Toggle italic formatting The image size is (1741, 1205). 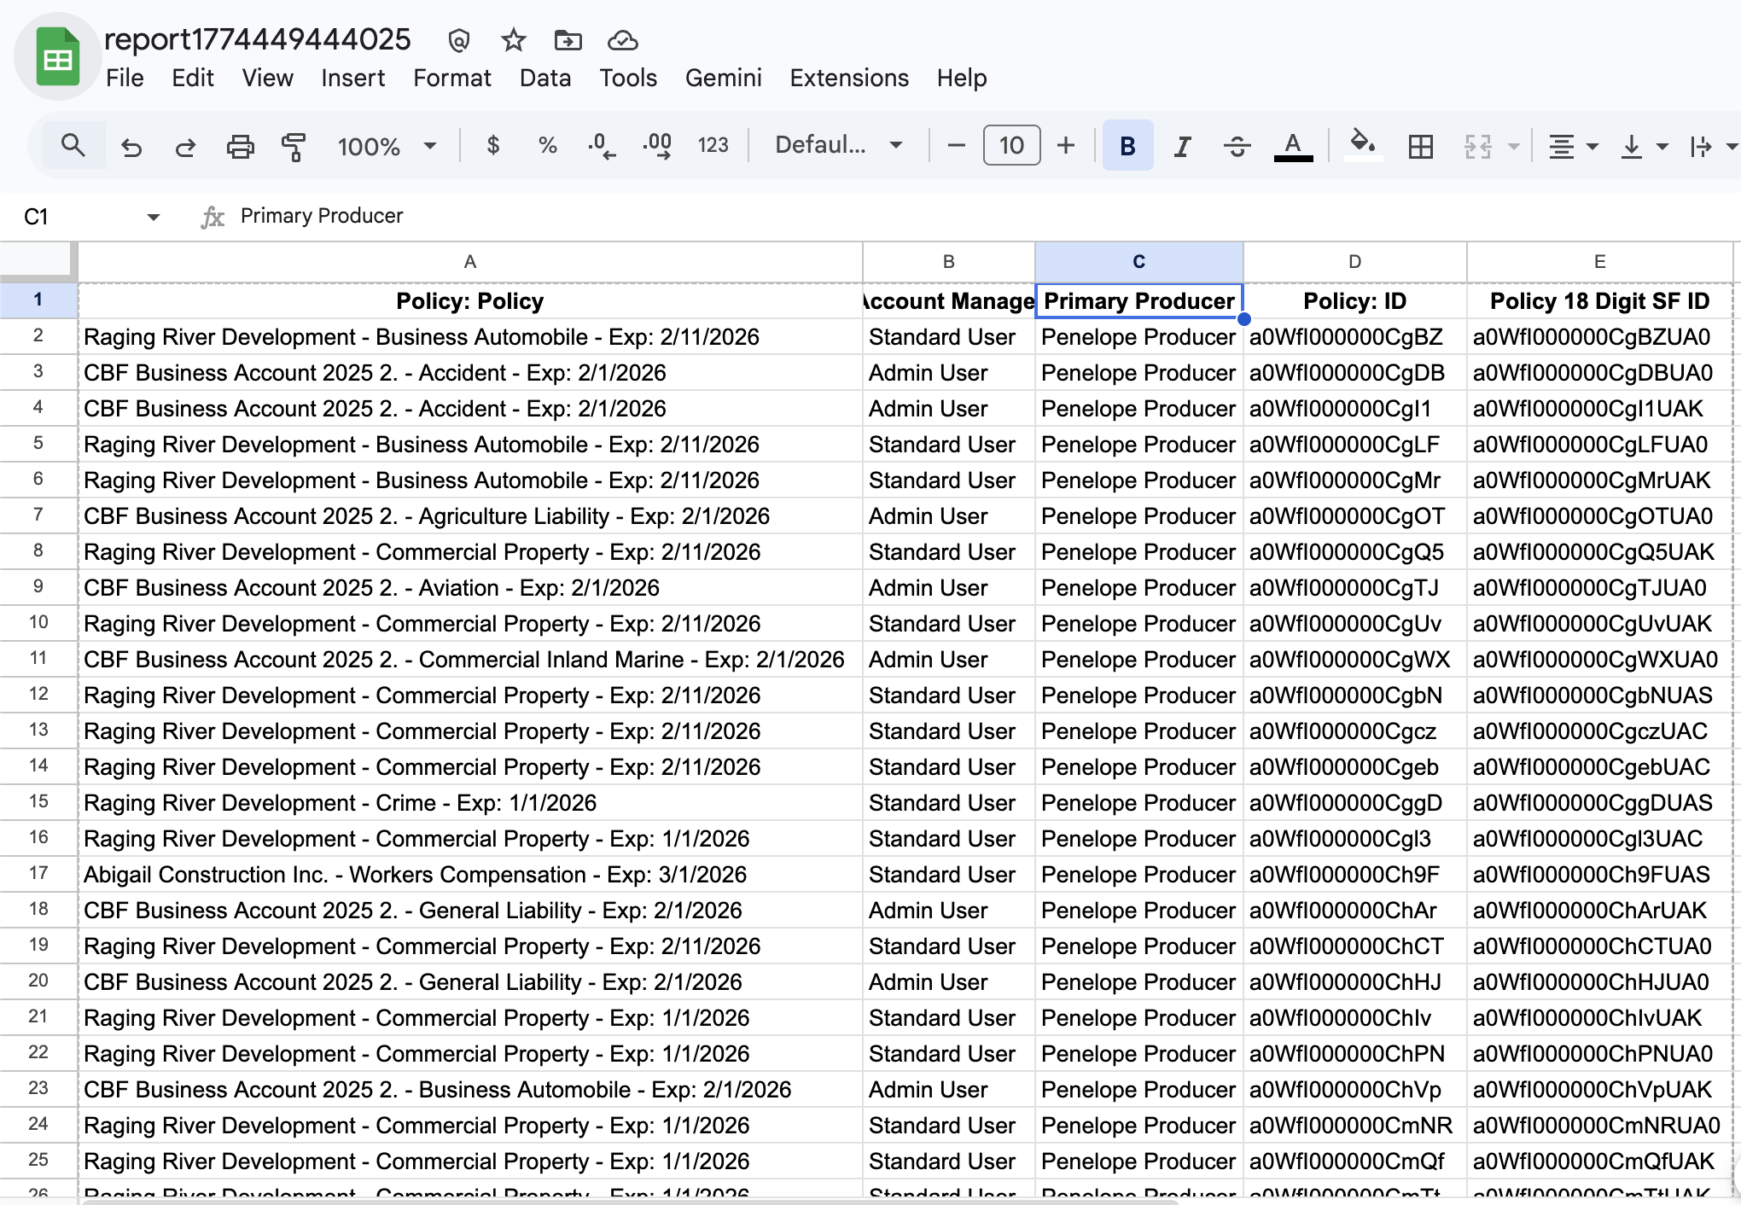pos(1182,147)
